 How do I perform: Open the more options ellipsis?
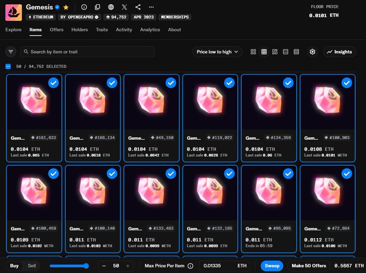pos(151,7)
